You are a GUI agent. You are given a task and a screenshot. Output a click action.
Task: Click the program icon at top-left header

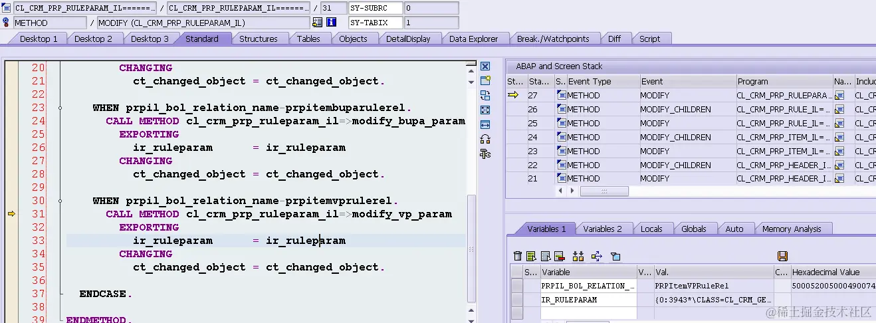6,9
